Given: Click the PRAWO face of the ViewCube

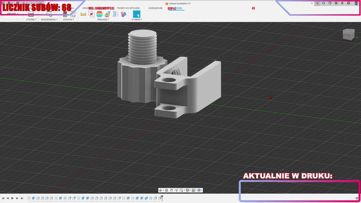Looking at the screenshot, I should (347, 35).
